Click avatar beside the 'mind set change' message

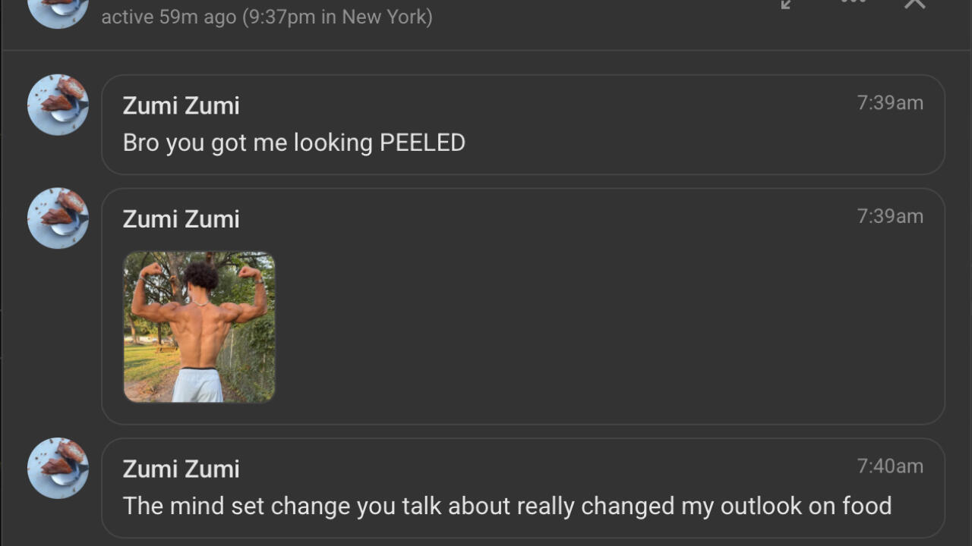point(58,468)
